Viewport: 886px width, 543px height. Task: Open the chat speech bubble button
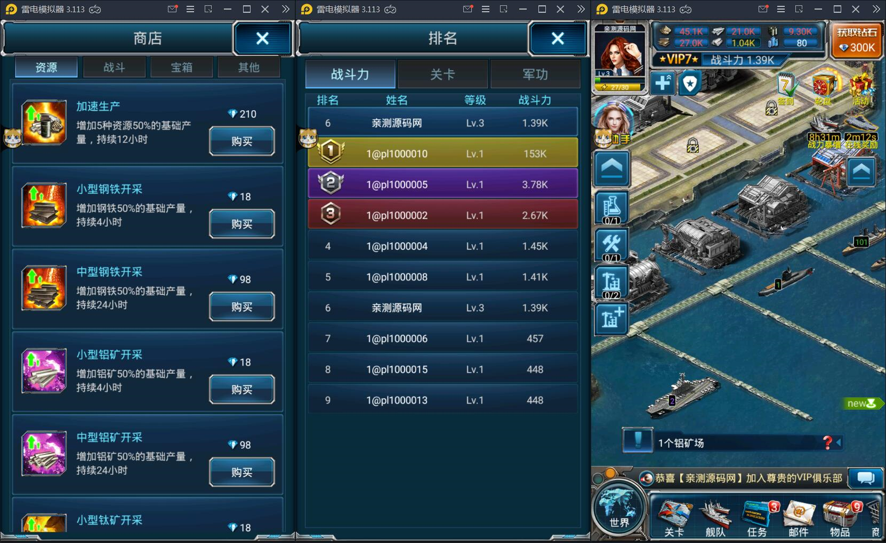(865, 478)
